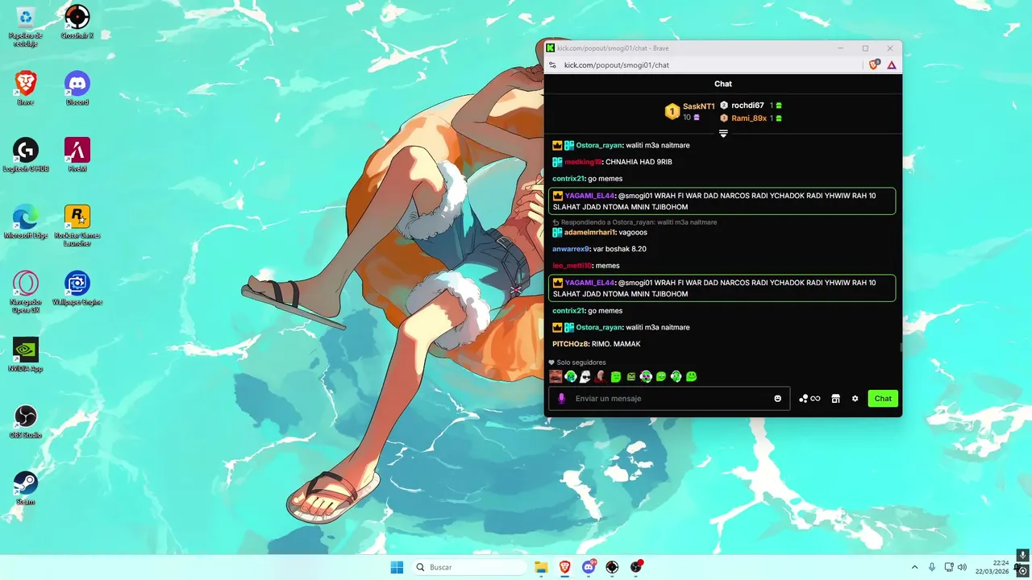1032x580 pixels.
Task: Click the 'Respondiendo a Ostora_rayan' reply reference
Action: pos(635,222)
